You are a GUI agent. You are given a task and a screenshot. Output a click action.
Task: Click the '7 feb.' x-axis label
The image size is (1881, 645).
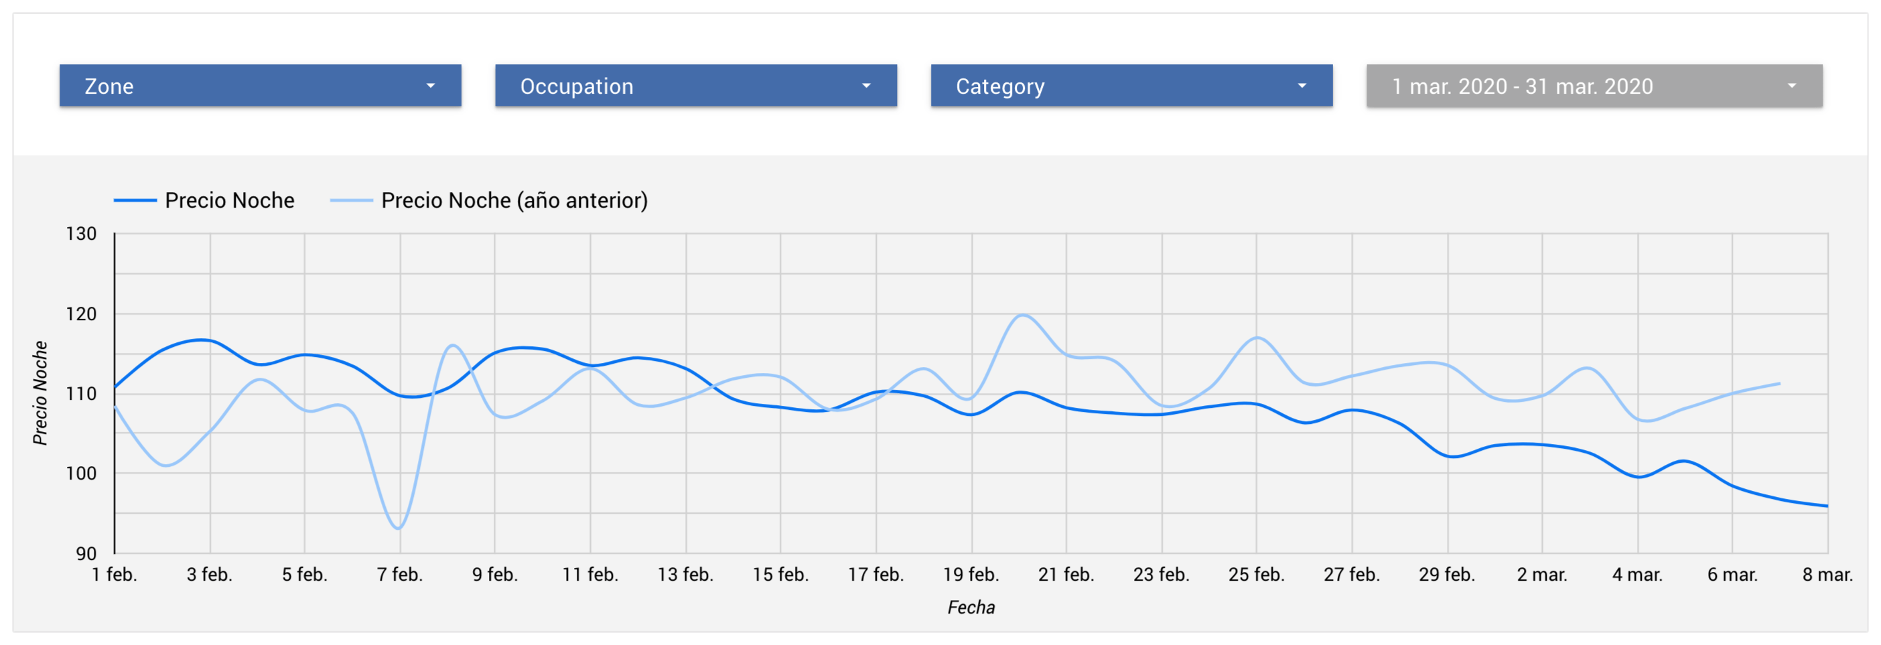[x=399, y=575]
